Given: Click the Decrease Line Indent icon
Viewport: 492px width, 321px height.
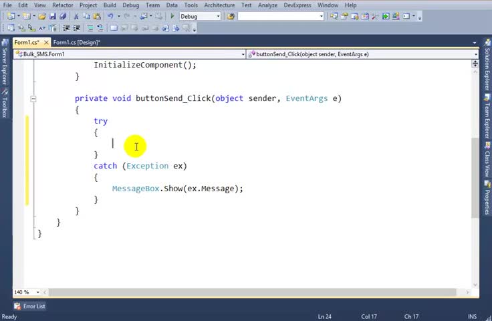Looking at the screenshot, I should click(66, 28).
